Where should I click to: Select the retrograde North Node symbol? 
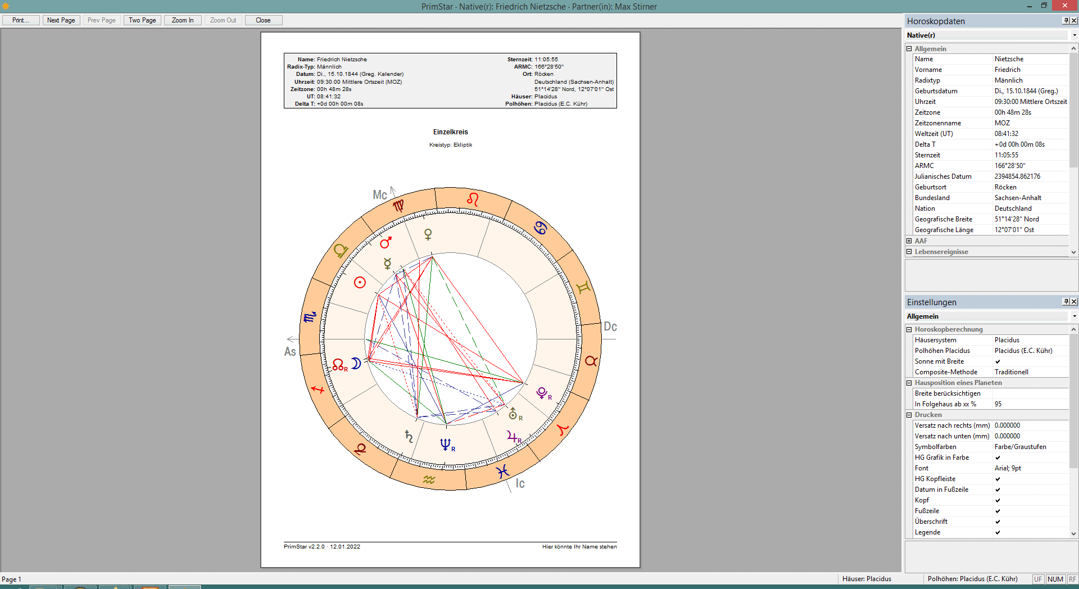click(340, 365)
